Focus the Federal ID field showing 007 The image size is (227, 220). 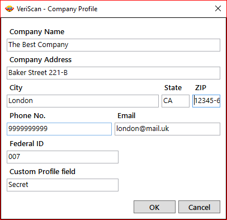click(63, 157)
